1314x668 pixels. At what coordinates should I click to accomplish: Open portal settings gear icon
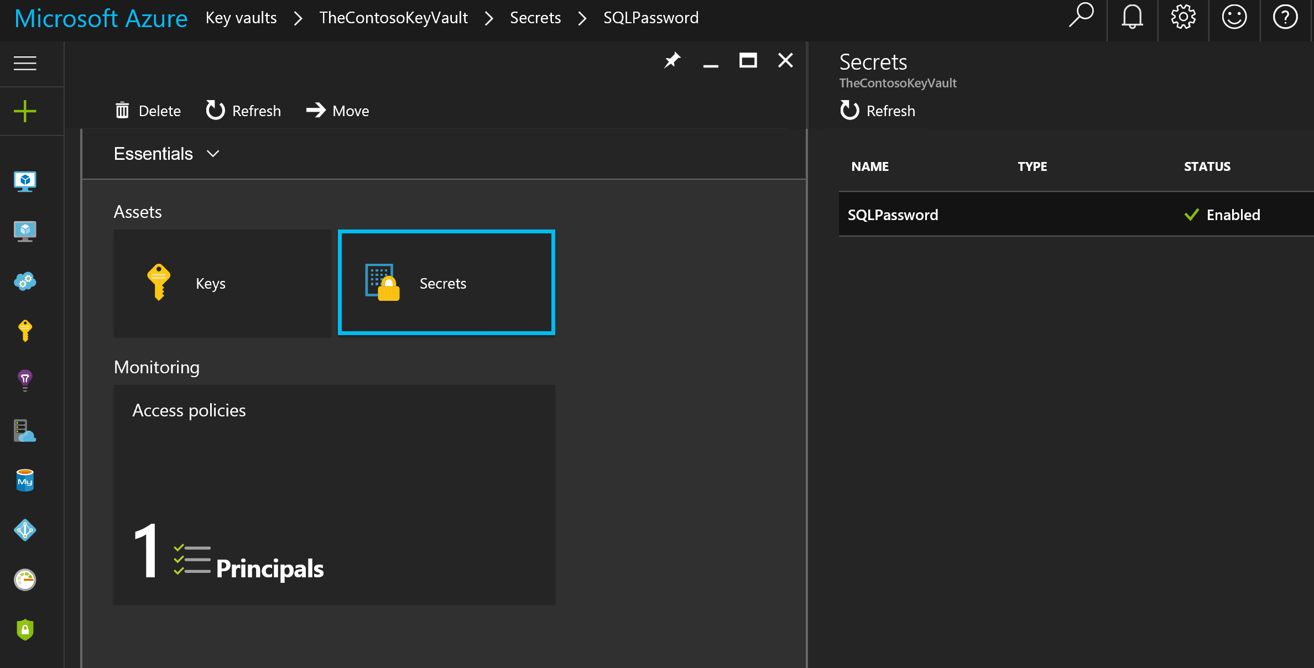(x=1183, y=17)
